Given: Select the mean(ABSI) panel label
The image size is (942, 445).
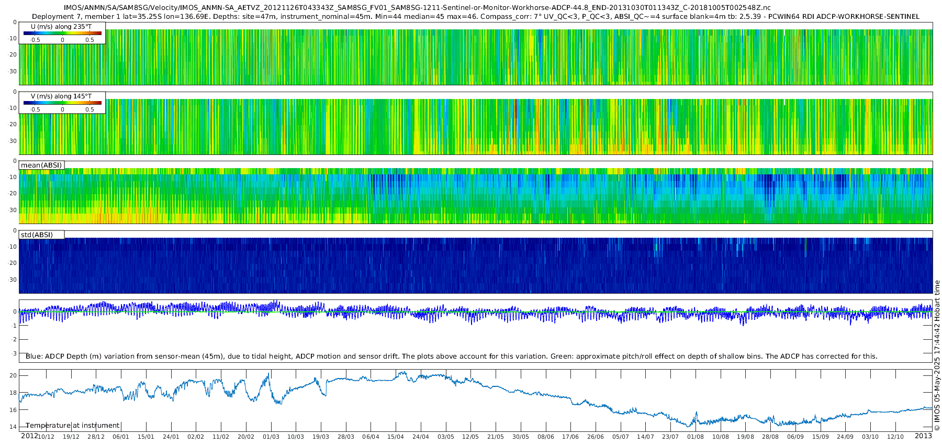Looking at the screenshot, I should click(x=41, y=165).
